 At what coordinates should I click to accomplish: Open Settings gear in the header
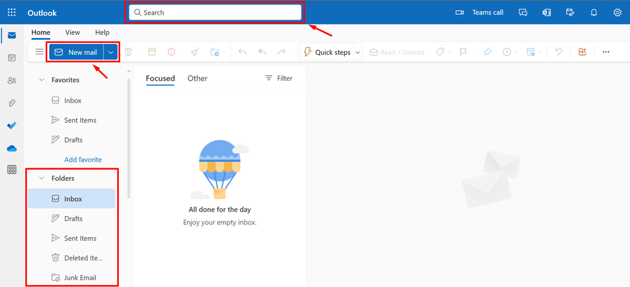(618, 12)
